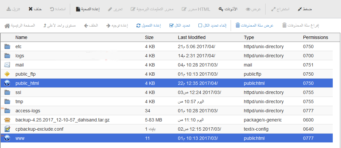Screen dimensions: 341x148
Task: Open the Permissions (الأذونات) key tool
Action: click(x=228, y=9)
